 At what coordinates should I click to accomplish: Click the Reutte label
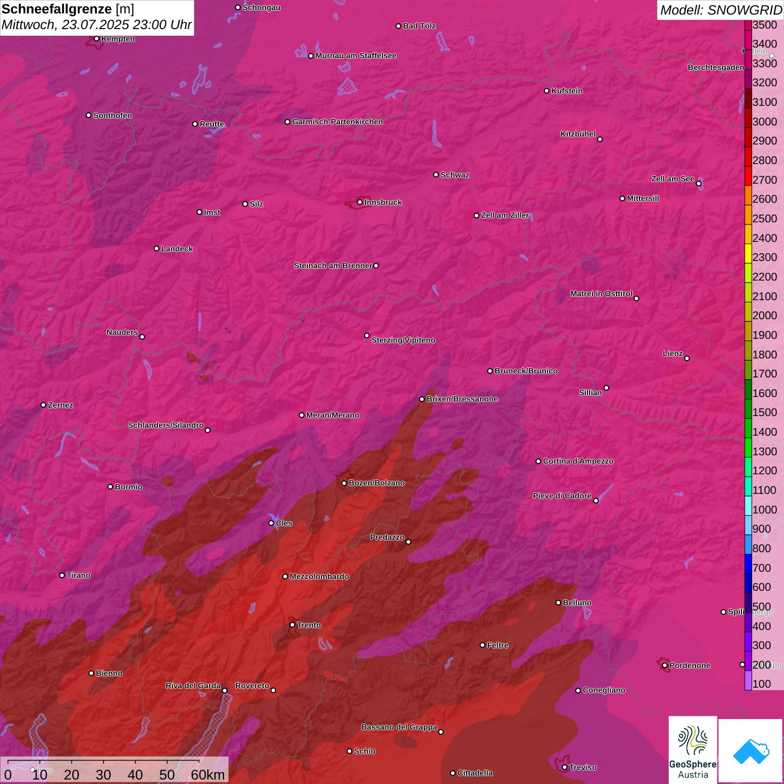pyautogui.click(x=212, y=124)
